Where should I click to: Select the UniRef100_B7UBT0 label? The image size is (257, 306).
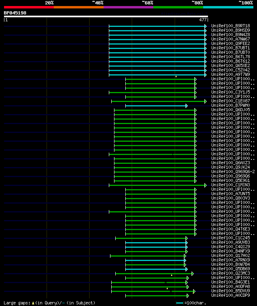pos(230,52)
